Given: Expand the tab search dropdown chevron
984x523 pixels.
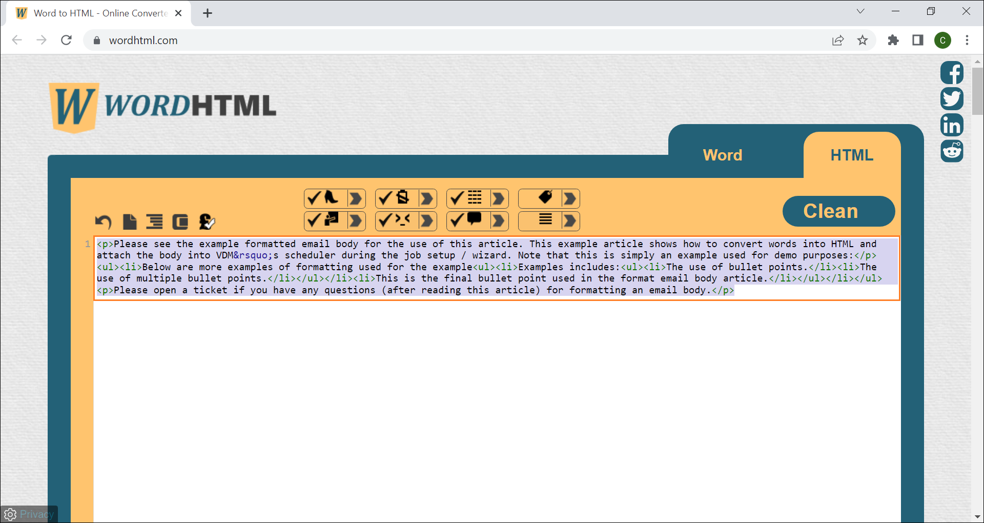Looking at the screenshot, I should (860, 11).
